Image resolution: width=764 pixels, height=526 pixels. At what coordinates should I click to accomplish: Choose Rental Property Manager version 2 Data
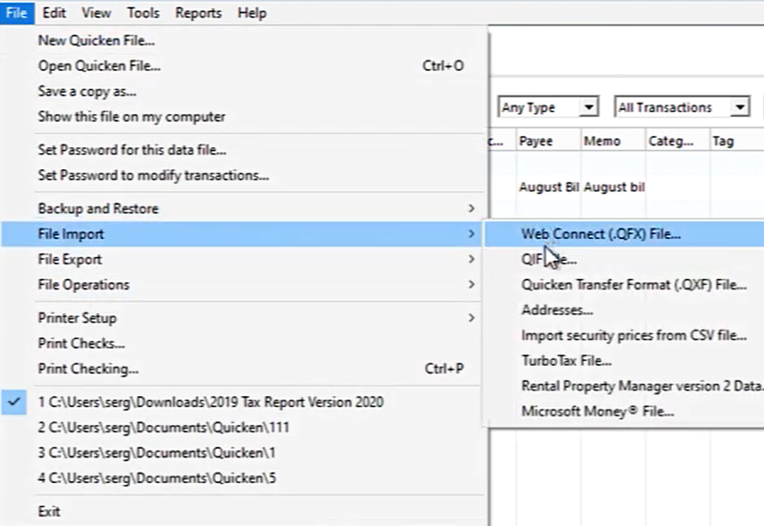[624, 385]
